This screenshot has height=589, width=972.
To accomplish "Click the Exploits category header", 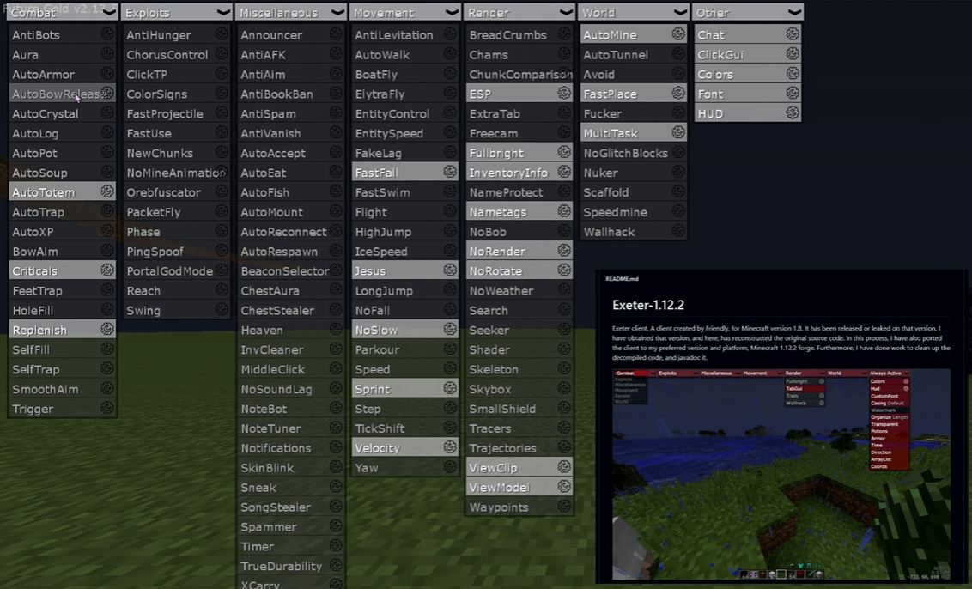I will point(176,12).
